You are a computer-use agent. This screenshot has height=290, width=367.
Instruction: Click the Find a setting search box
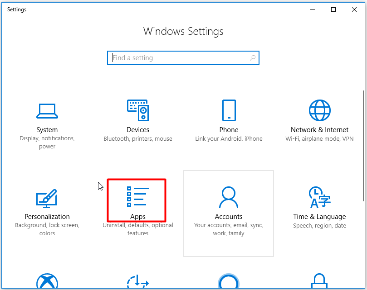point(183,57)
